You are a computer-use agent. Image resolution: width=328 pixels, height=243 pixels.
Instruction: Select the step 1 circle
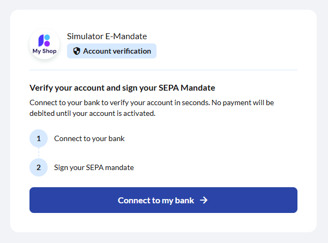39,138
